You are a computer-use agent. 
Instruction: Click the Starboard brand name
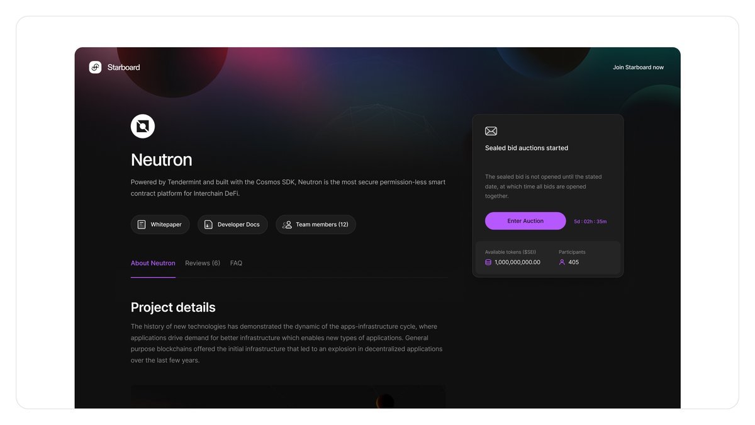click(x=124, y=67)
